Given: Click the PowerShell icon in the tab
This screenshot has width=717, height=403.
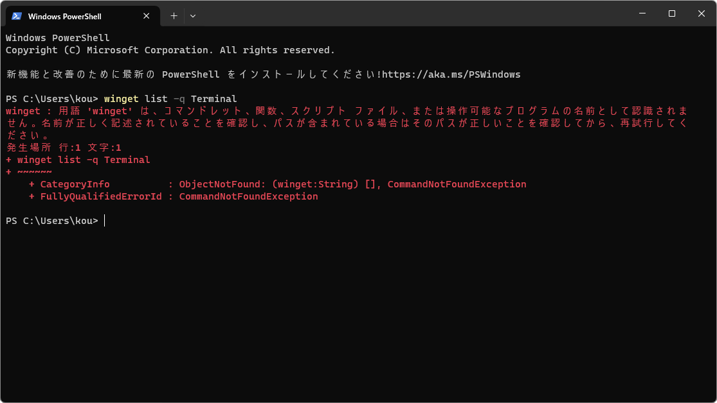Looking at the screenshot, I should pyautogui.click(x=17, y=16).
